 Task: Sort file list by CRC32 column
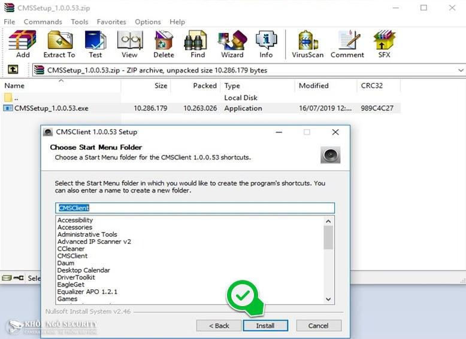(x=379, y=85)
